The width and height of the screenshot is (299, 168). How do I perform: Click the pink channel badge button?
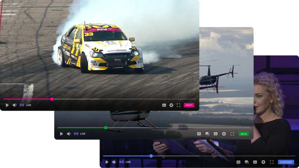(189, 105)
